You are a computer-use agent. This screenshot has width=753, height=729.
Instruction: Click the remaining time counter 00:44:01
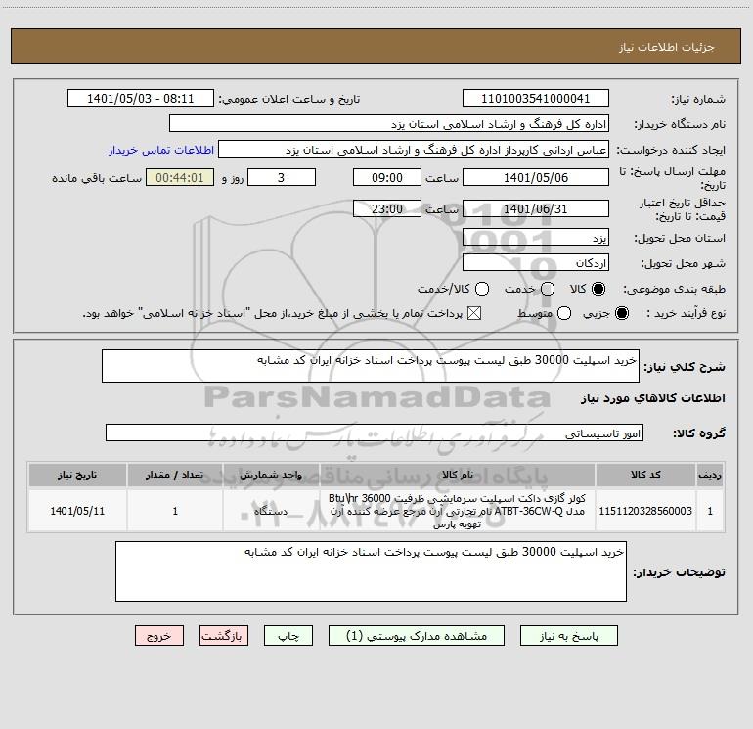180,177
